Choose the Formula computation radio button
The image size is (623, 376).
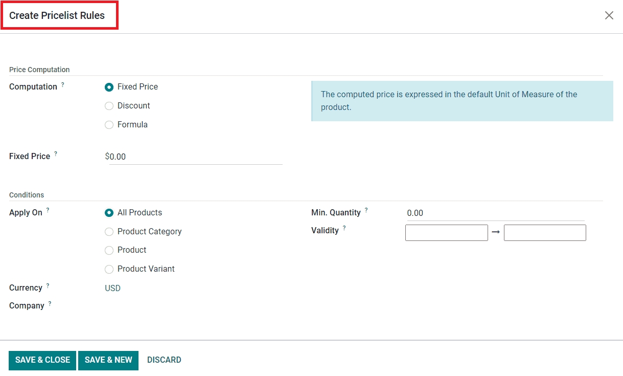click(x=109, y=125)
